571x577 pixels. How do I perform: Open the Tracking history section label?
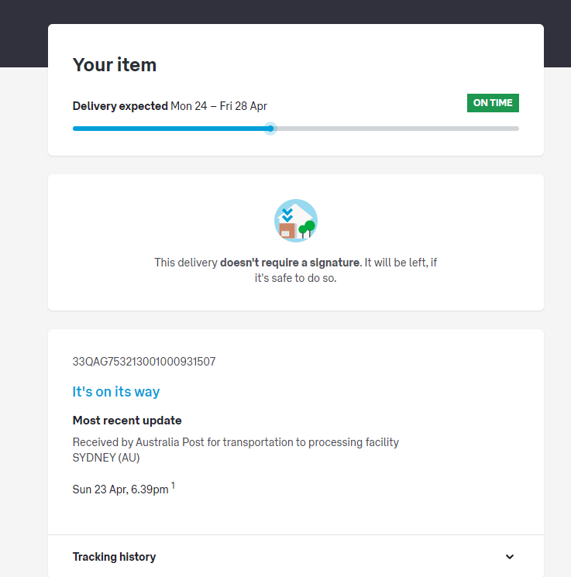[x=114, y=557]
